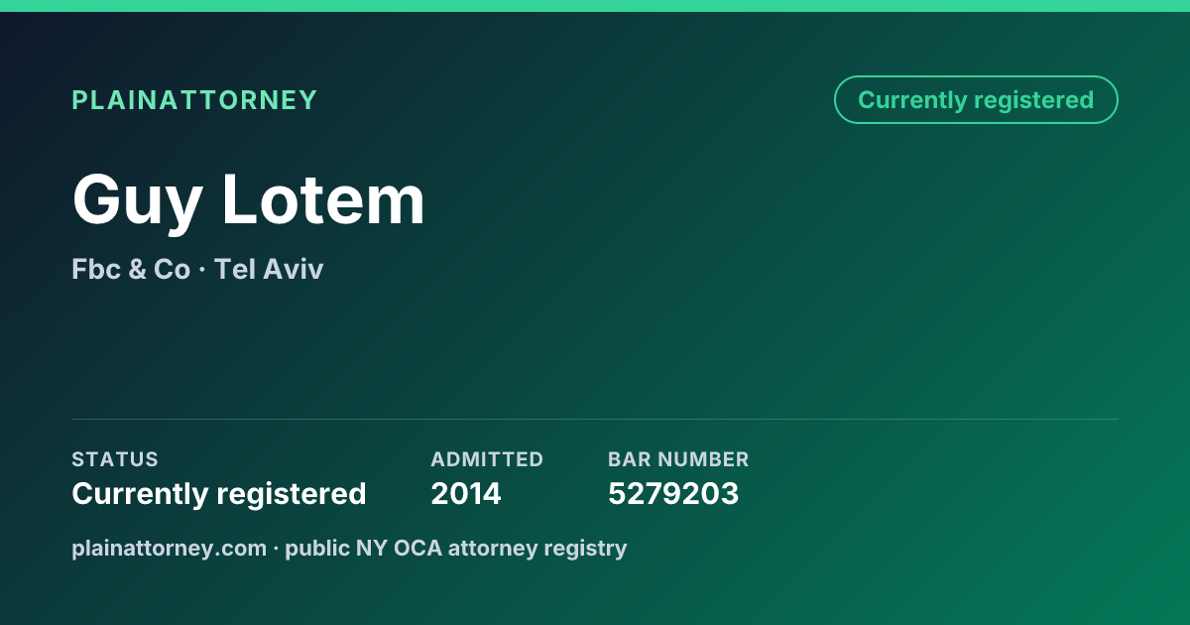The image size is (1190, 625).
Task: Click the attorney registry words in footer
Action: pos(537,549)
